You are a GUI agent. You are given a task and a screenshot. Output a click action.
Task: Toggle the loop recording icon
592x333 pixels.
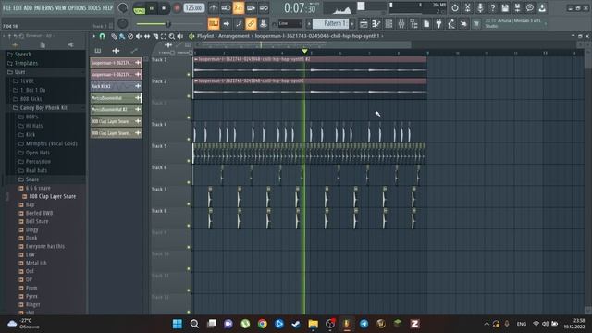click(x=264, y=8)
